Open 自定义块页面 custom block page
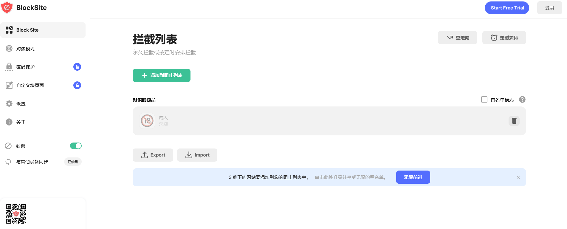This screenshot has width=567, height=229. coord(43,85)
